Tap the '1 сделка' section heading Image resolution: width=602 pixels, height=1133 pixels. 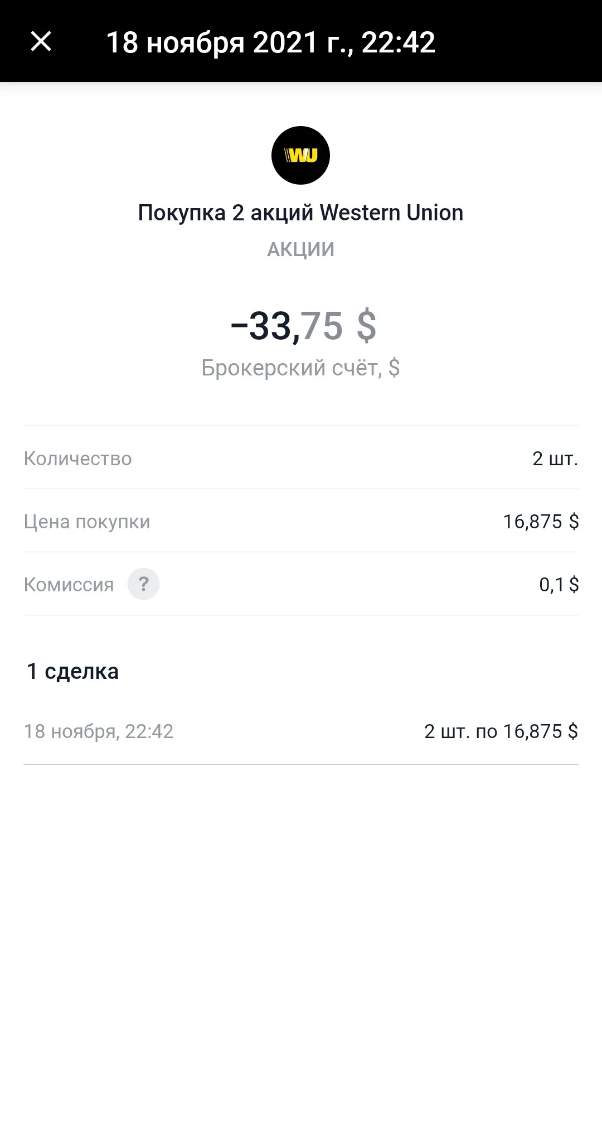[x=72, y=671]
